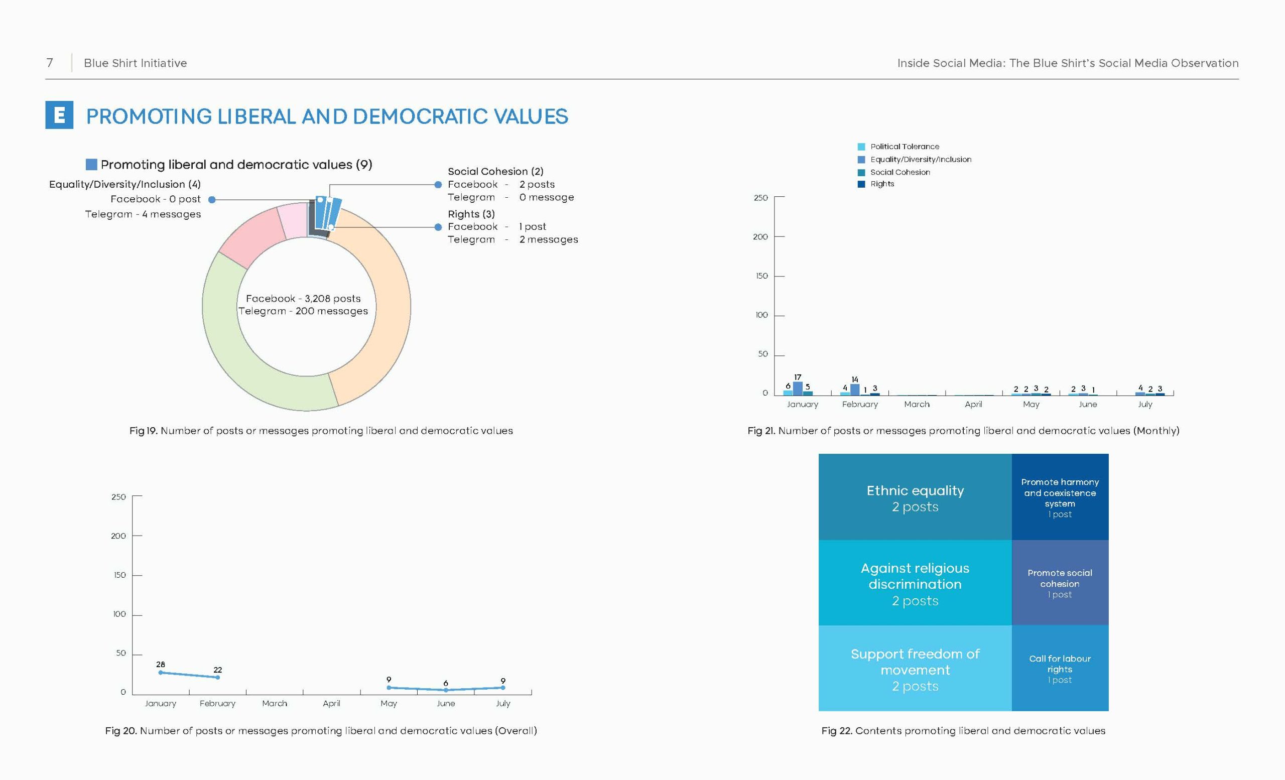Screen dimensions: 1285x780
Task: Click the 'Call for labour rights' tile
Action: point(1060,669)
